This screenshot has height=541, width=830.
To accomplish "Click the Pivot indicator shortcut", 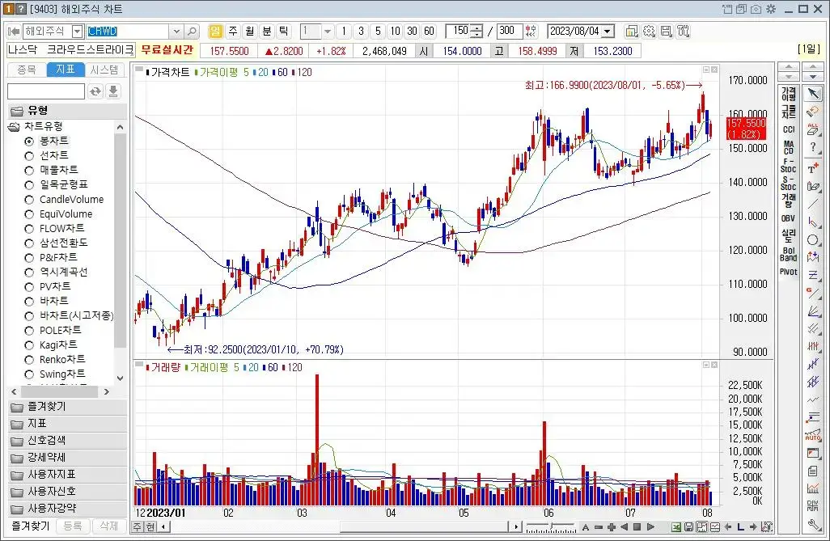I will click(788, 272).
